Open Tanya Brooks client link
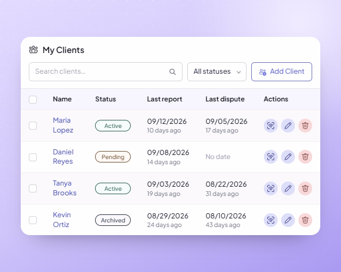The height and width of the screenshot is (272, 341). tap(65, 188)
